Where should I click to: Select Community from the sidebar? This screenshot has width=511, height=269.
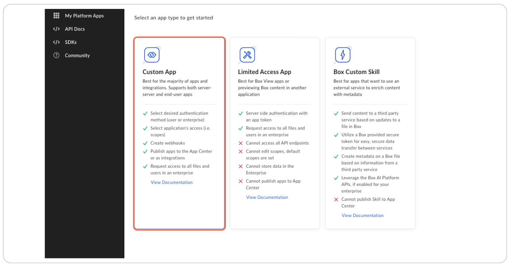pos(78,55)
